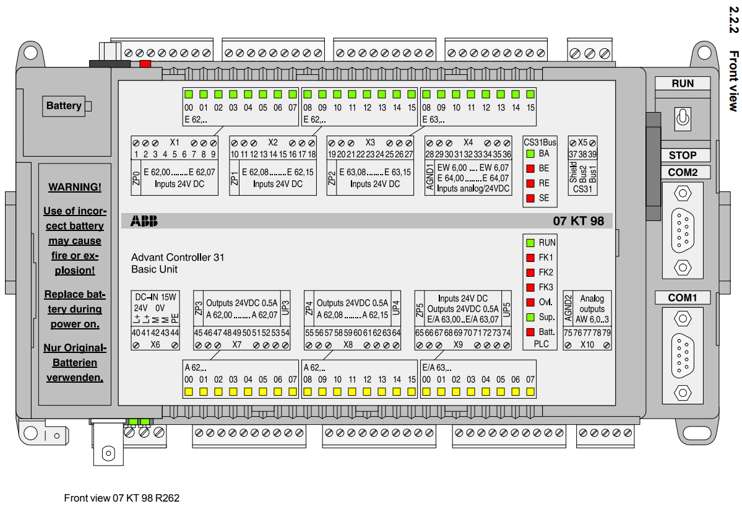Viewport: 742px width, 509px height.
Task: Click the 07 KT 98 model label
Action: [x=578, y=221]
